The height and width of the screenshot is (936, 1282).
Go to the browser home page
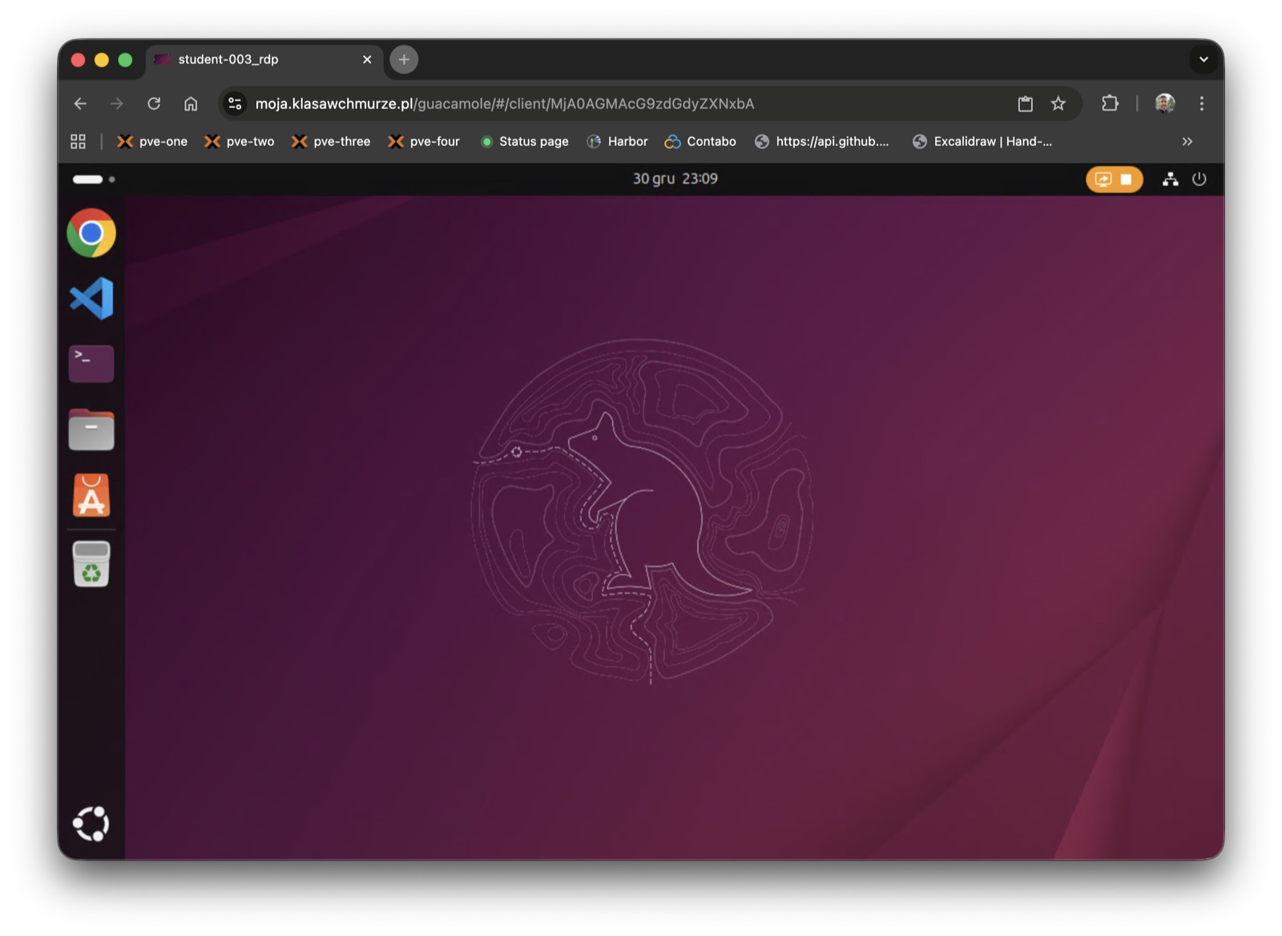(191, 103)
